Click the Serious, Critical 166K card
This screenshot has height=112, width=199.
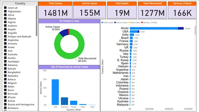[182, 10]
